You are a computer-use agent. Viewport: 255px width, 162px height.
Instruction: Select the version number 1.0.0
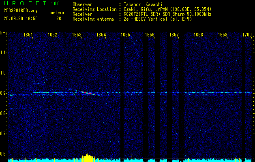pyautogui.click(x=55, y=4)
